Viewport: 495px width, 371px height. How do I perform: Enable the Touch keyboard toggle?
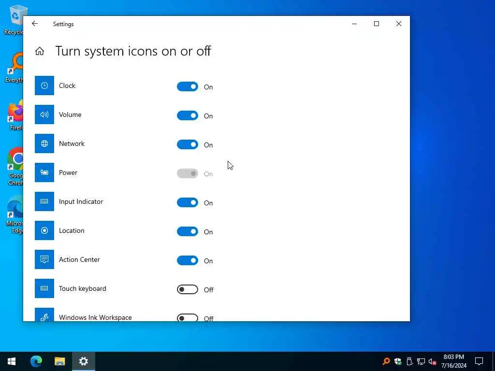click(x=188, y=289)
